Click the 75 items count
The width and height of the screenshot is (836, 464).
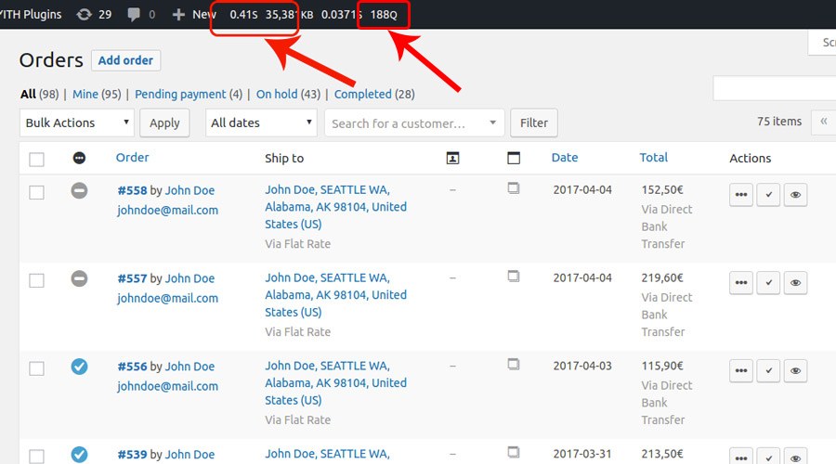tap(779, 122)
